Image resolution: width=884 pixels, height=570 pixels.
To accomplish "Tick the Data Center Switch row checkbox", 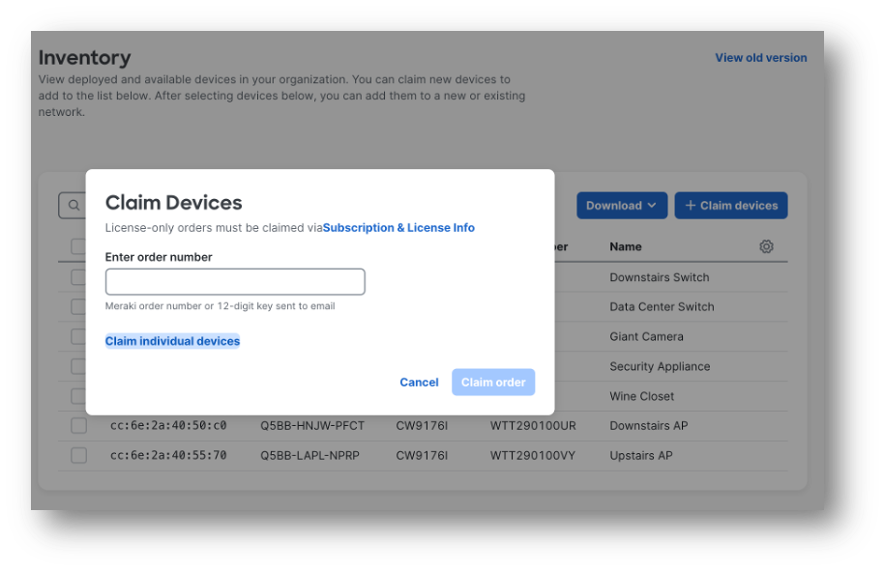I will click(77, 306).
